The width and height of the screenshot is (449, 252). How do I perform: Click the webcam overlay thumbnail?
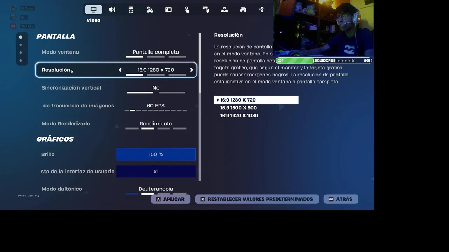point(323,28)
